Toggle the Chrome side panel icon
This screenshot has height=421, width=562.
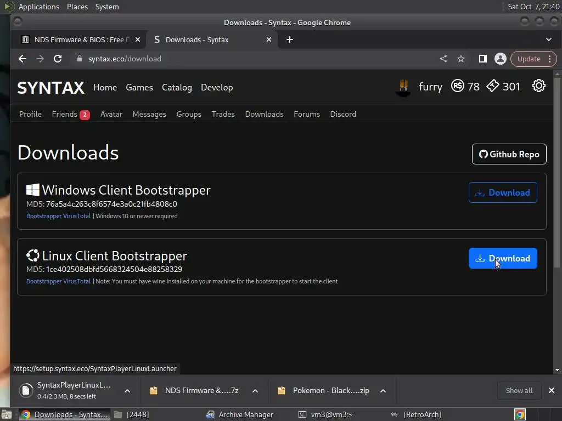[x=483, y=59]
